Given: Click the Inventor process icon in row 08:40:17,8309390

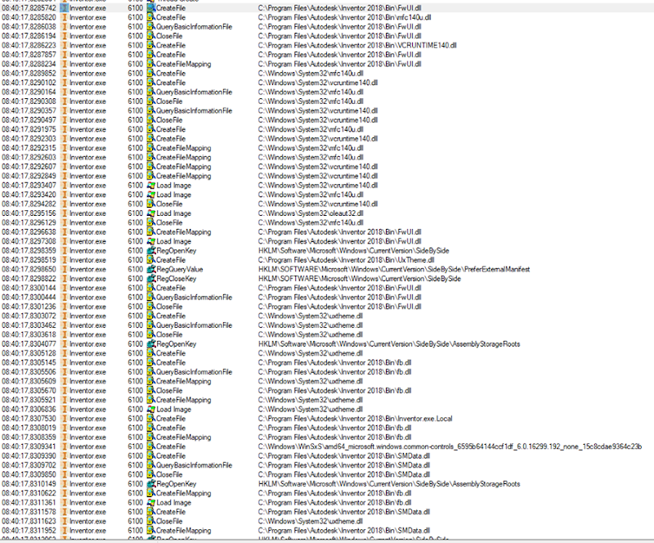Looking at the screenshot, I should point(65,455).
